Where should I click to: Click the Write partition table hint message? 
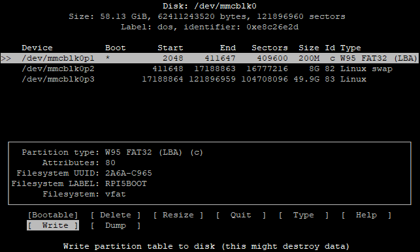point(206,246)
